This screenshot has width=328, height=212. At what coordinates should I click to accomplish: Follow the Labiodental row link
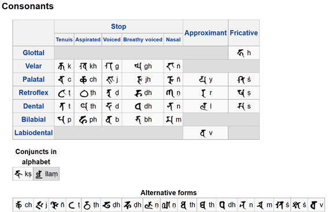tap(34, 133)
